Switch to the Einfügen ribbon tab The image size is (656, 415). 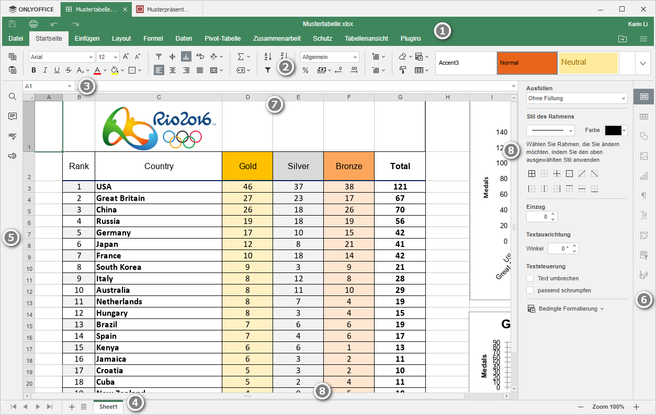(x=87, y=38)
